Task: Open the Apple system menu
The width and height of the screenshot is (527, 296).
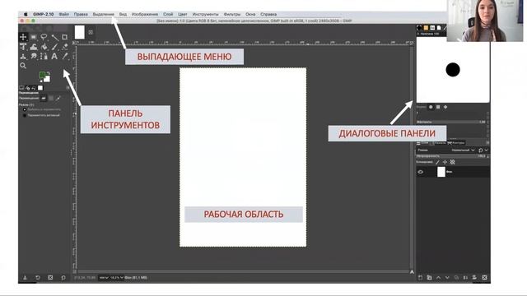Action: click(26, 14)
